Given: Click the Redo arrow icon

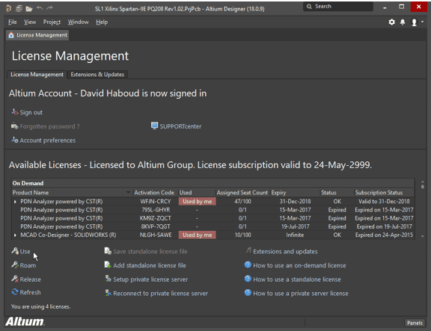Looking at the screenshot, I should 49,8.
